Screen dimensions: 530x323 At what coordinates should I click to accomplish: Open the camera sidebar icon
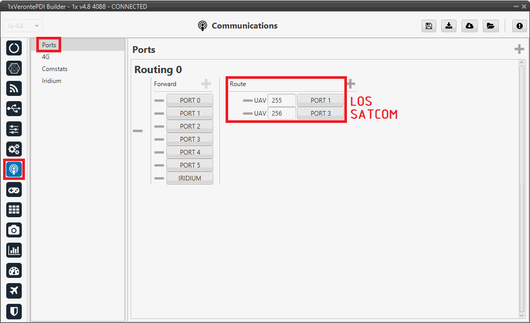click(x=14, y=230)
